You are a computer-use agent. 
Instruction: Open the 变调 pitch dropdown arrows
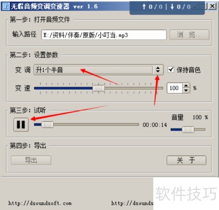pos(158,69)
